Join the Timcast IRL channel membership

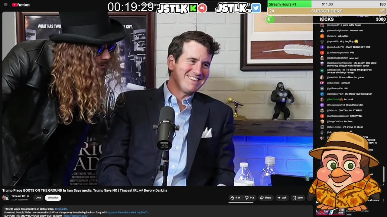coord(38,198)
